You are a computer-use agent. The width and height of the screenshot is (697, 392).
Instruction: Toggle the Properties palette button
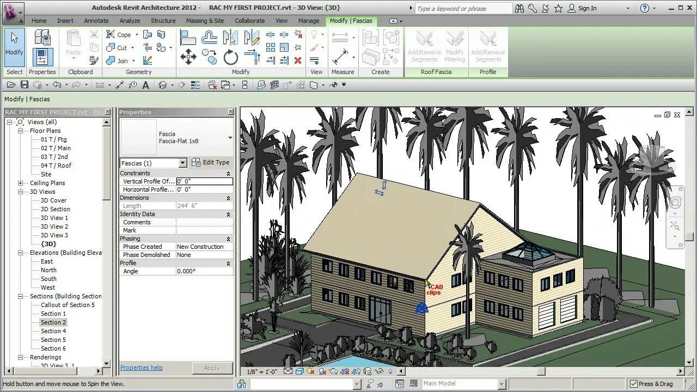point(42,57)
